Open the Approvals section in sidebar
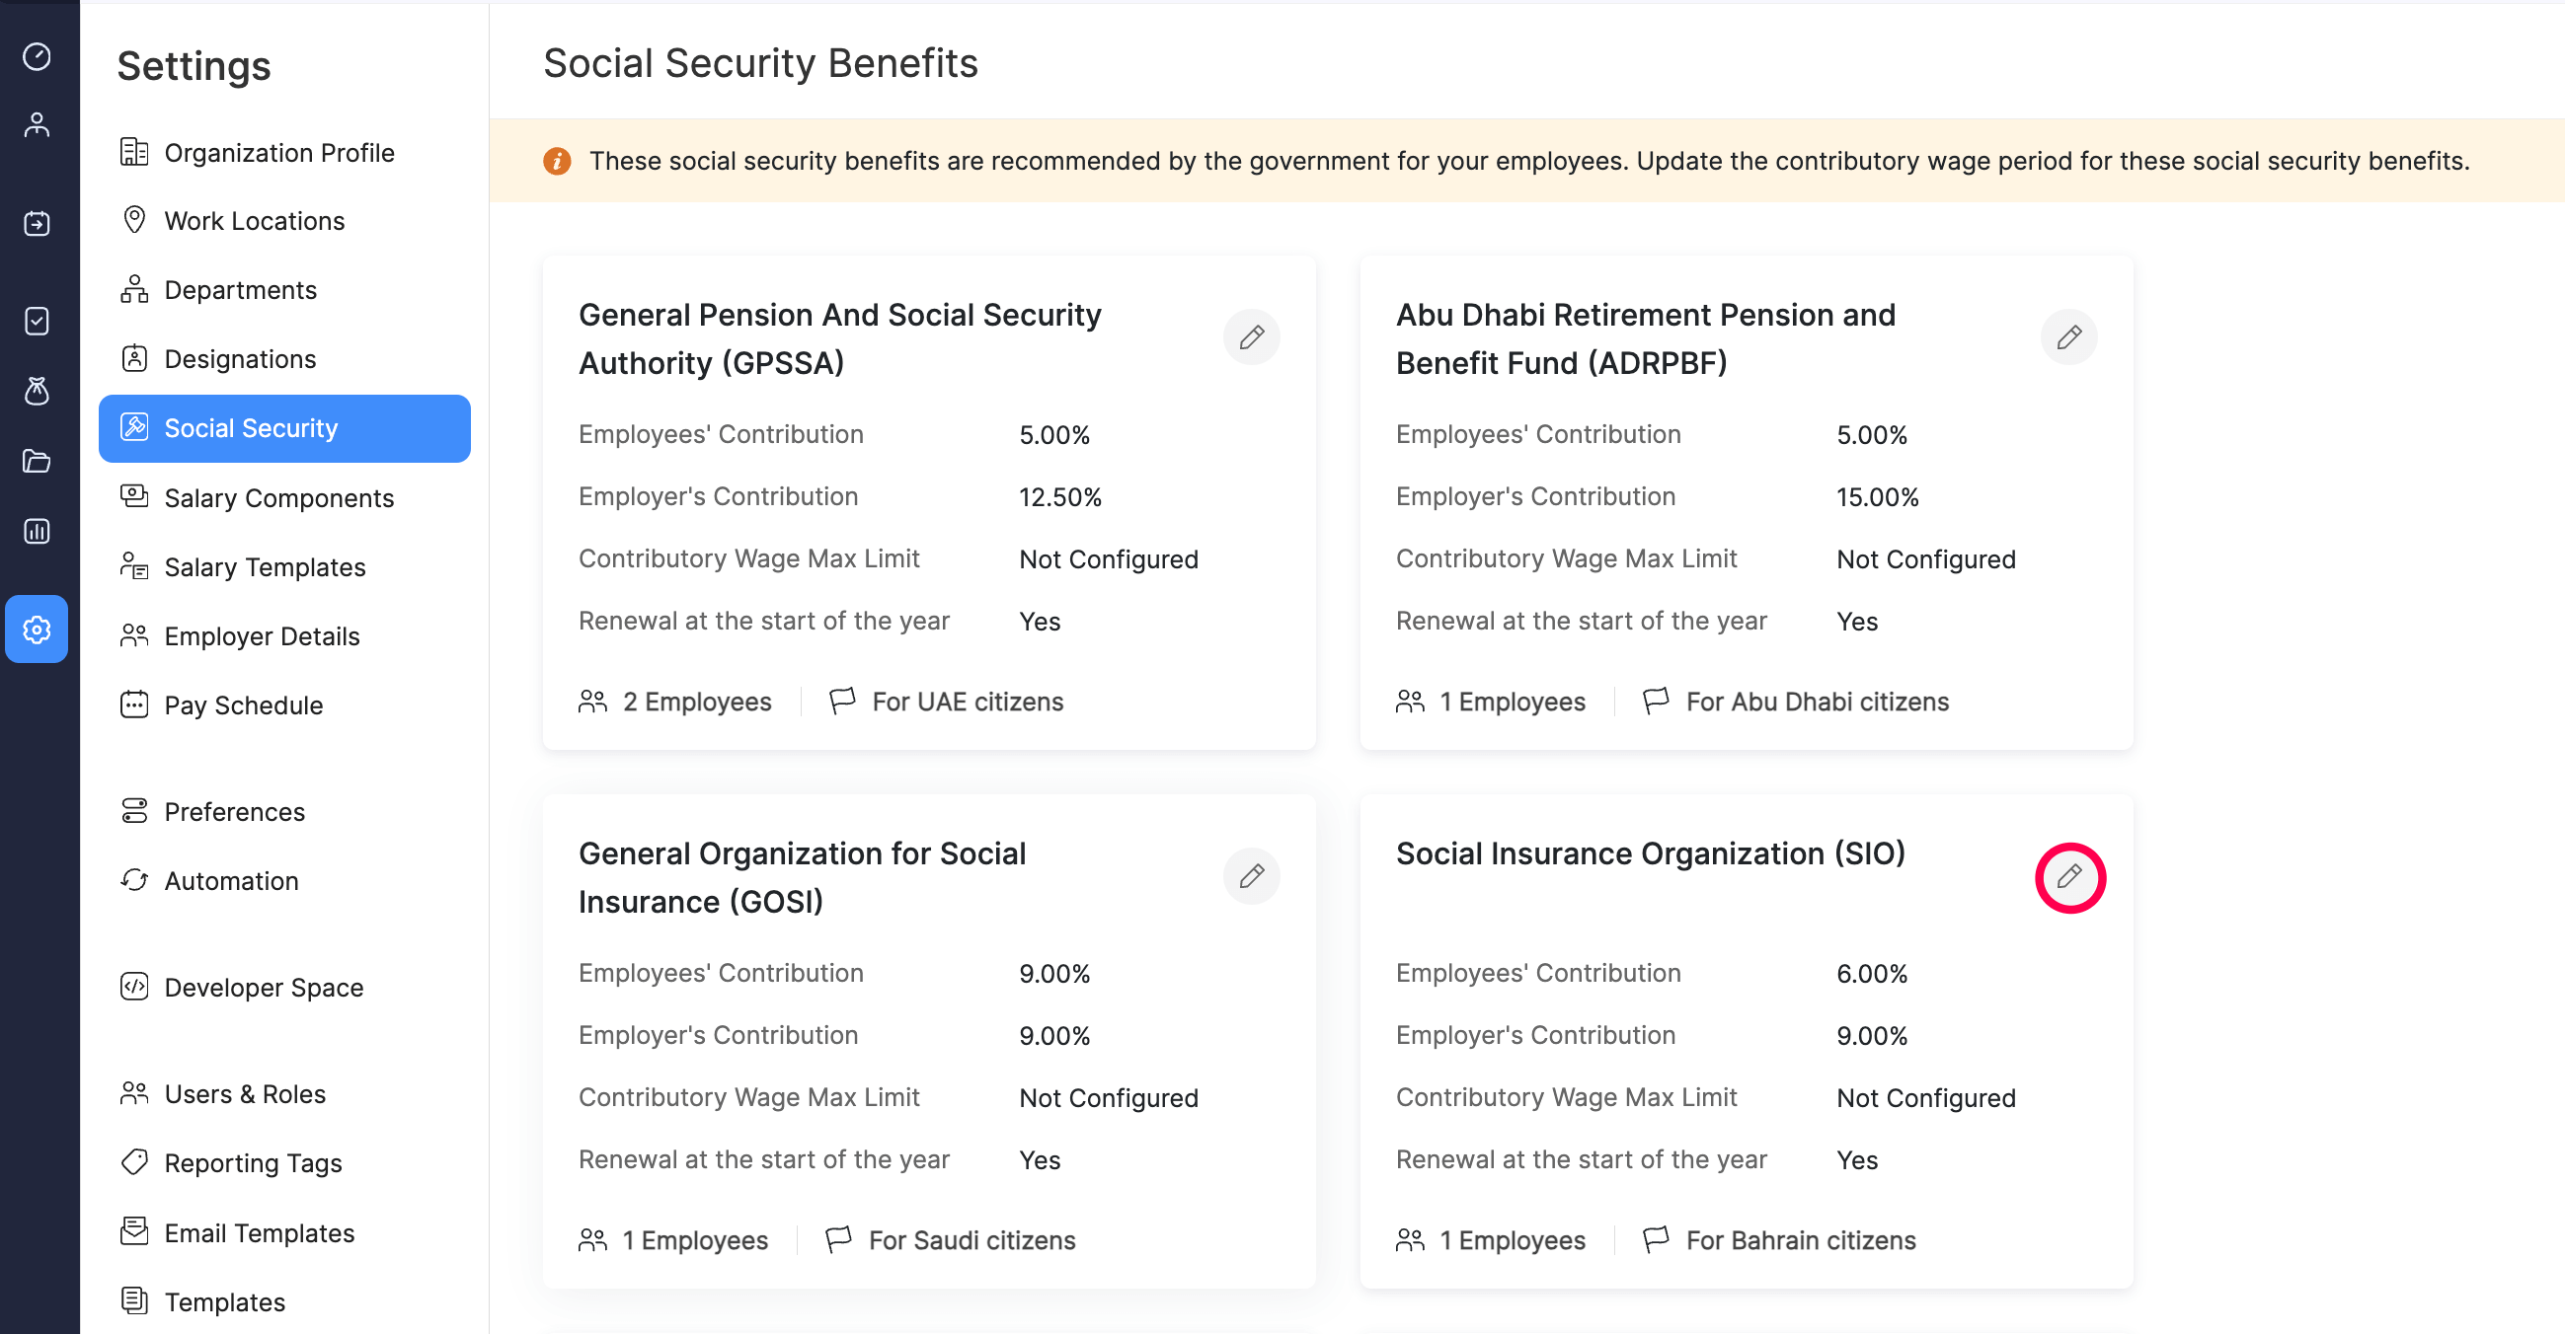Image resolution: width=2565 pixels, height=1334 pixels. (x=37, y=321)
